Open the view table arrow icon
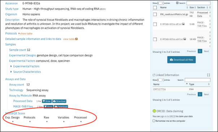218x132 pixels. (76, 39)
